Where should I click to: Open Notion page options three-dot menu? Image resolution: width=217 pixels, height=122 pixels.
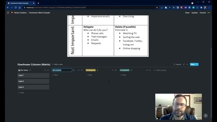209,13
